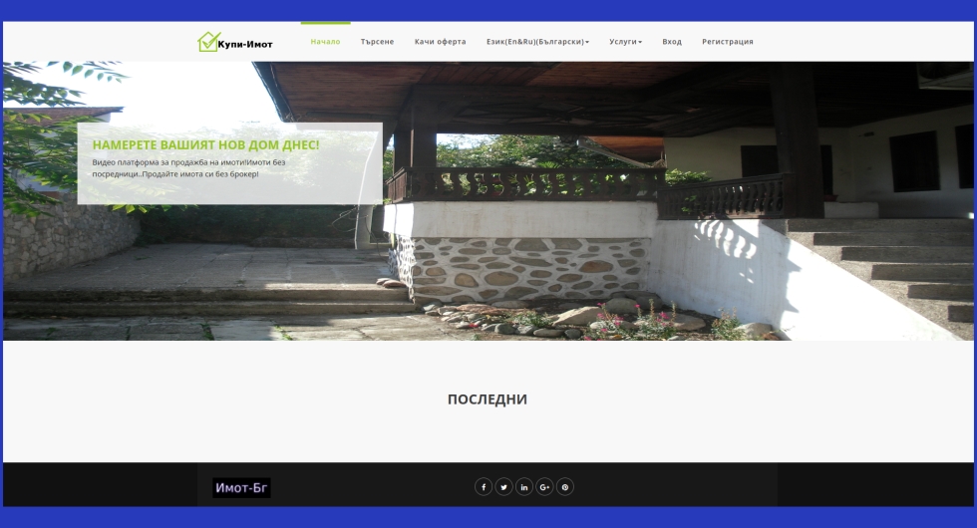Click the Facebook icon in footer
This screenshot has height=528, width=977.
(484, 487)
